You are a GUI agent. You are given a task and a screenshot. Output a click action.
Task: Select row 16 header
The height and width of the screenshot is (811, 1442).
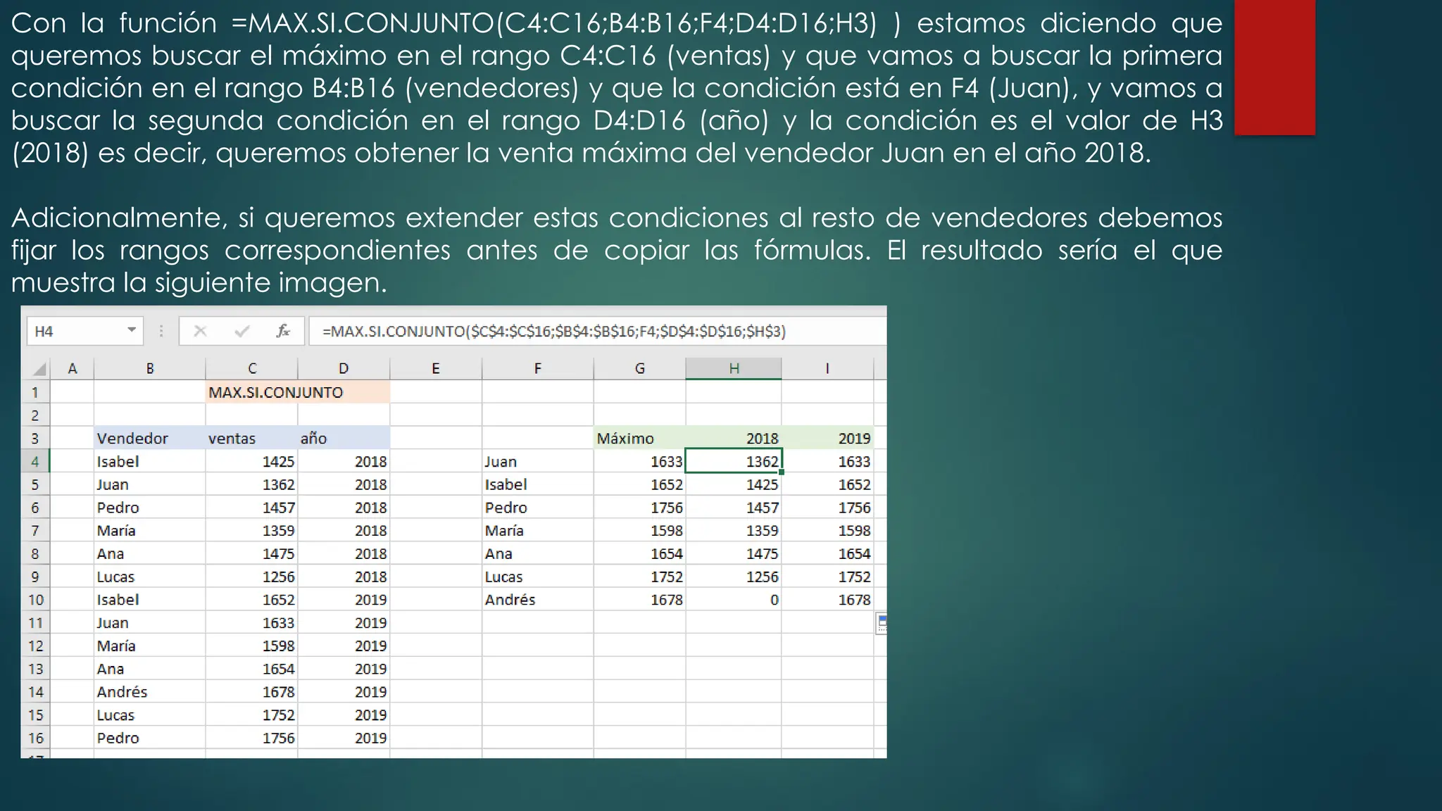point(35,738)
